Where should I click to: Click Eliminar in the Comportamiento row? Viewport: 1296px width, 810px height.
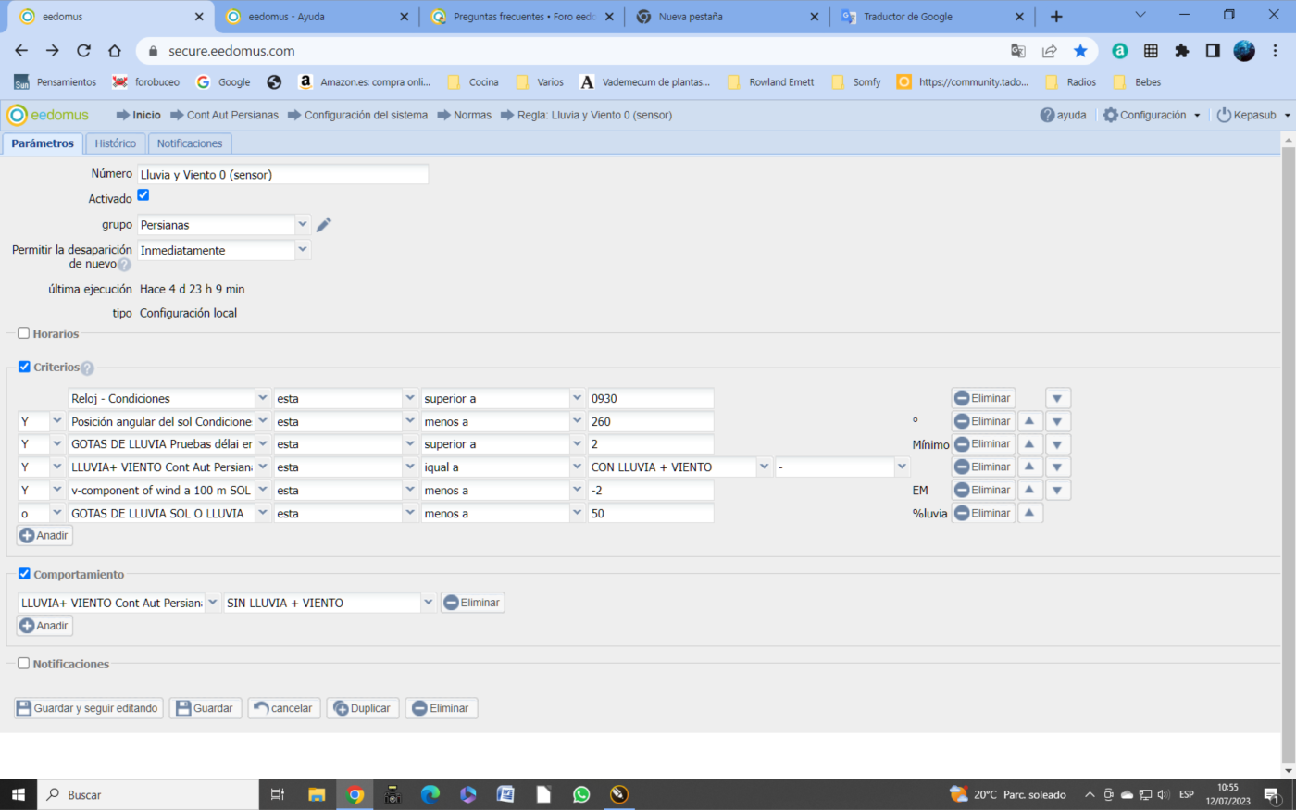(472, 603)
